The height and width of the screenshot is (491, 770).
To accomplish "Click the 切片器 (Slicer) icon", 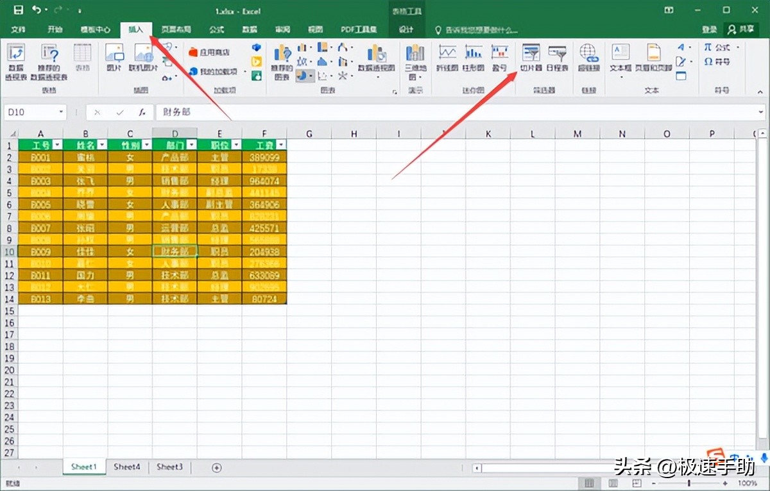I will tap(531, 58).
